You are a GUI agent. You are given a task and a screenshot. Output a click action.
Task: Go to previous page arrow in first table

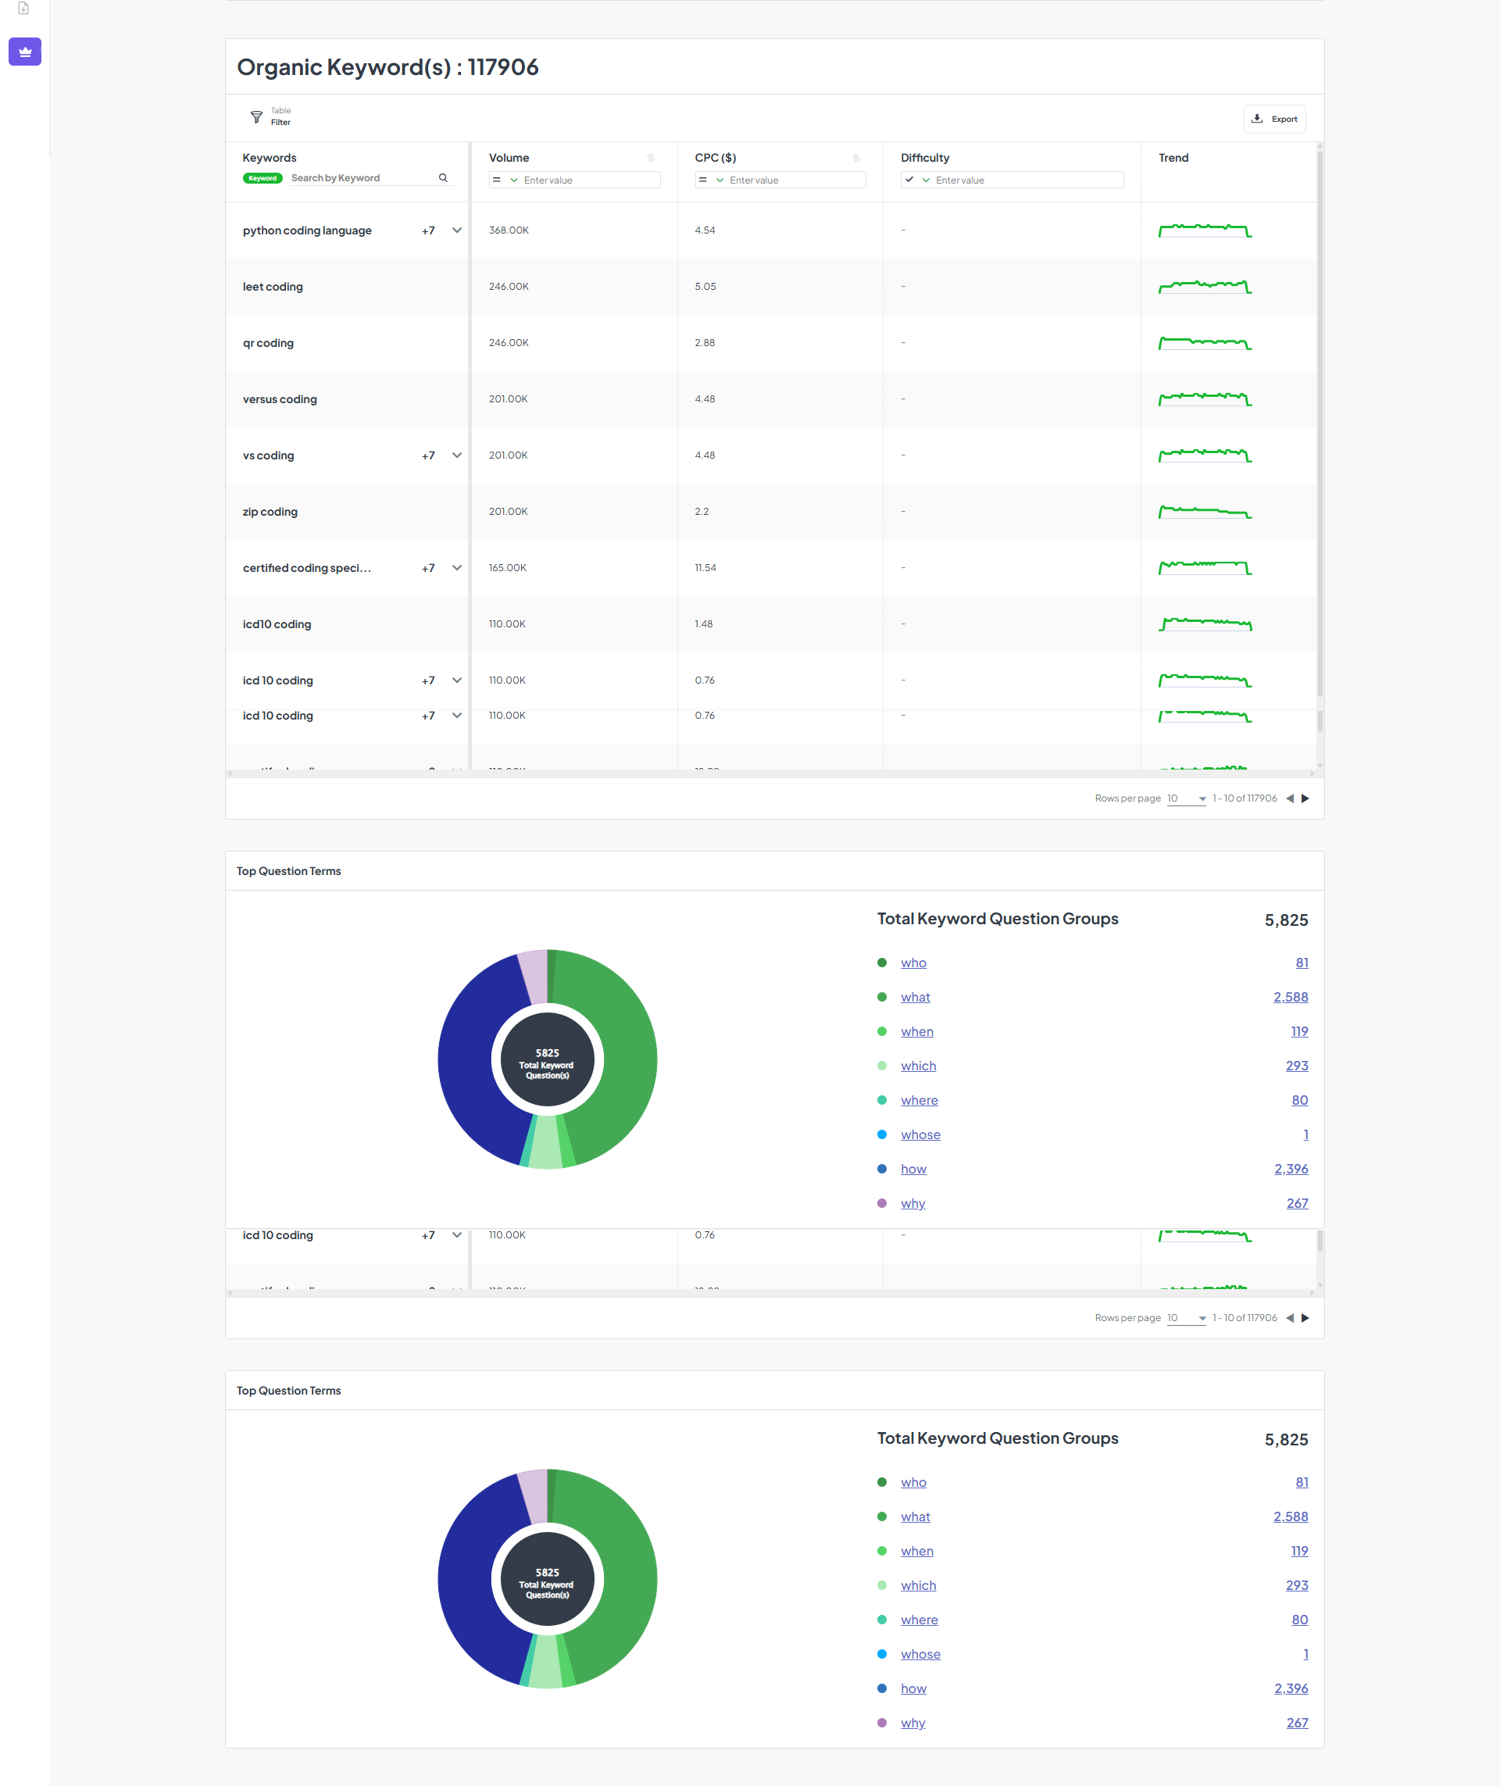[x=1290, y=798]
